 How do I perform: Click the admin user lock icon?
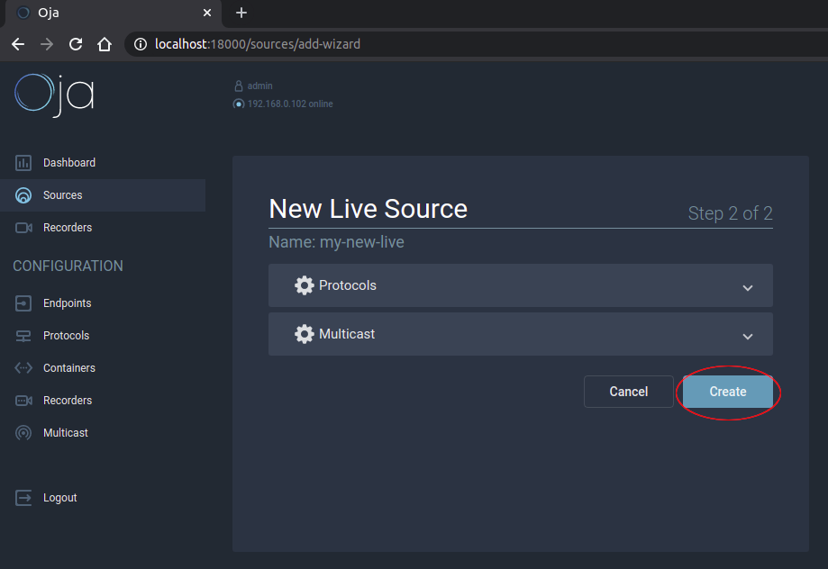(x=239, y=86)
